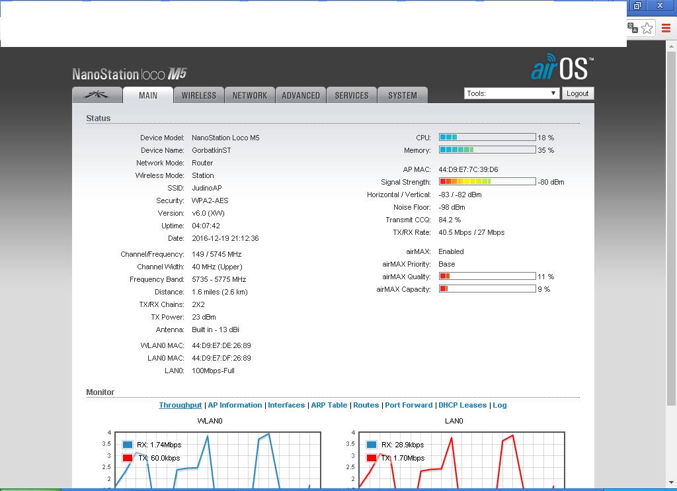Image resolution: width=677 pixels, height=491 pixels.
Task: Click the Memory usage bar
Action: 487,150
